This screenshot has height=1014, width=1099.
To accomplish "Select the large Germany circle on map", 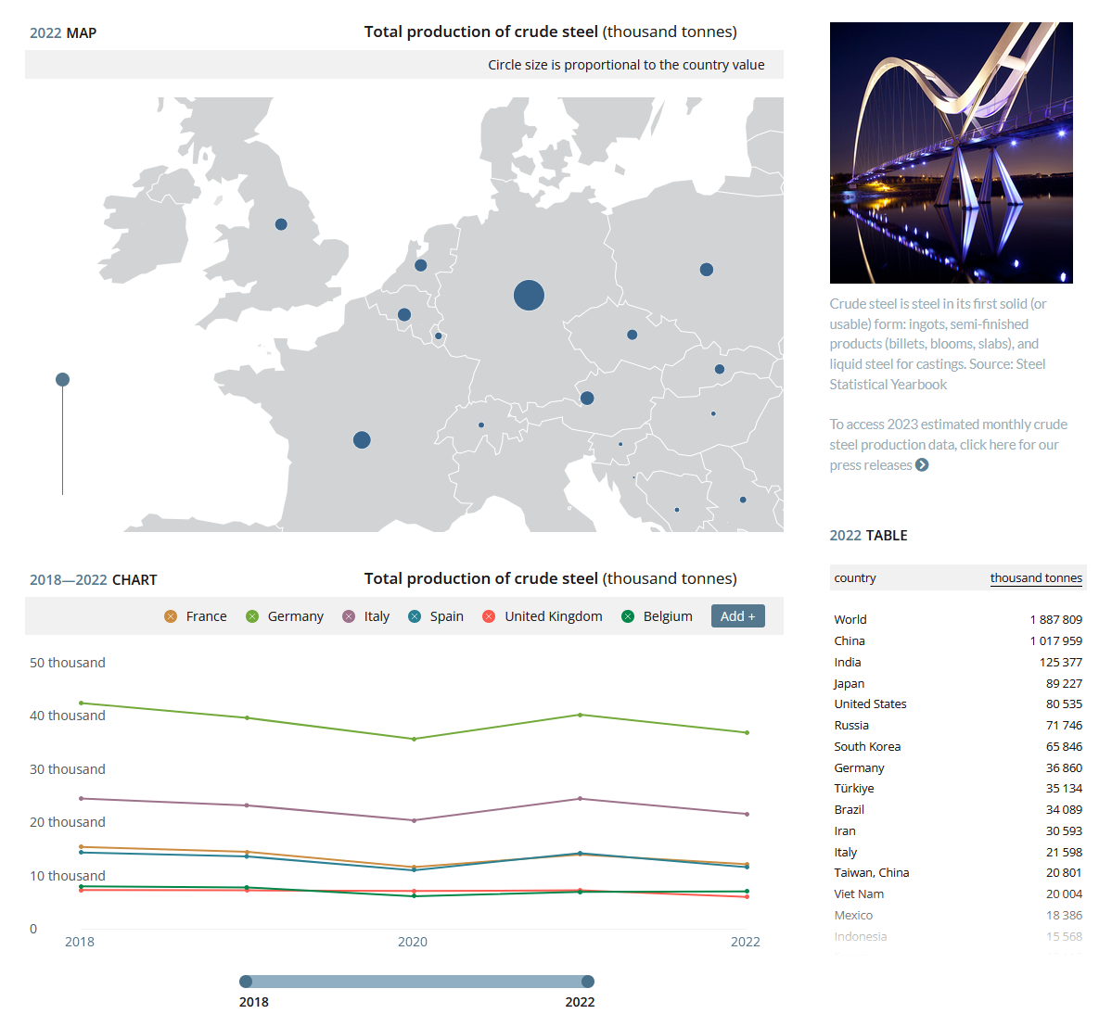I will pos(529,296).
